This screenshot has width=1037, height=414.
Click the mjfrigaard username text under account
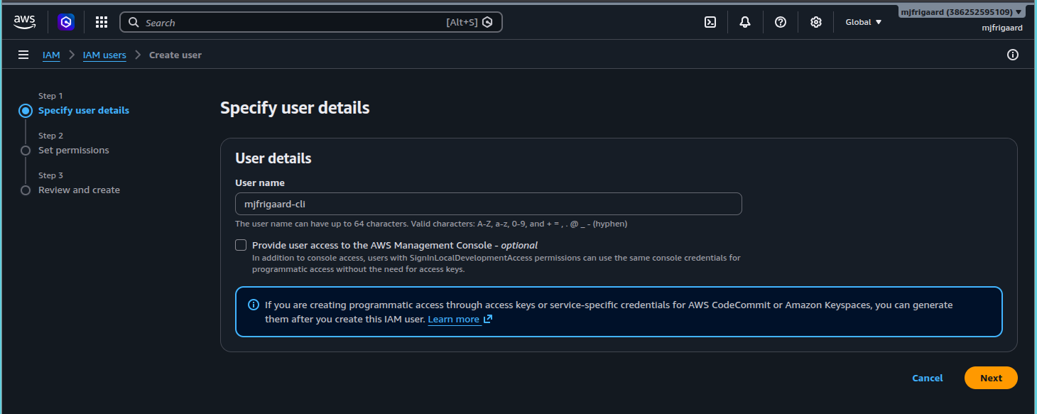click(1002, 28)
